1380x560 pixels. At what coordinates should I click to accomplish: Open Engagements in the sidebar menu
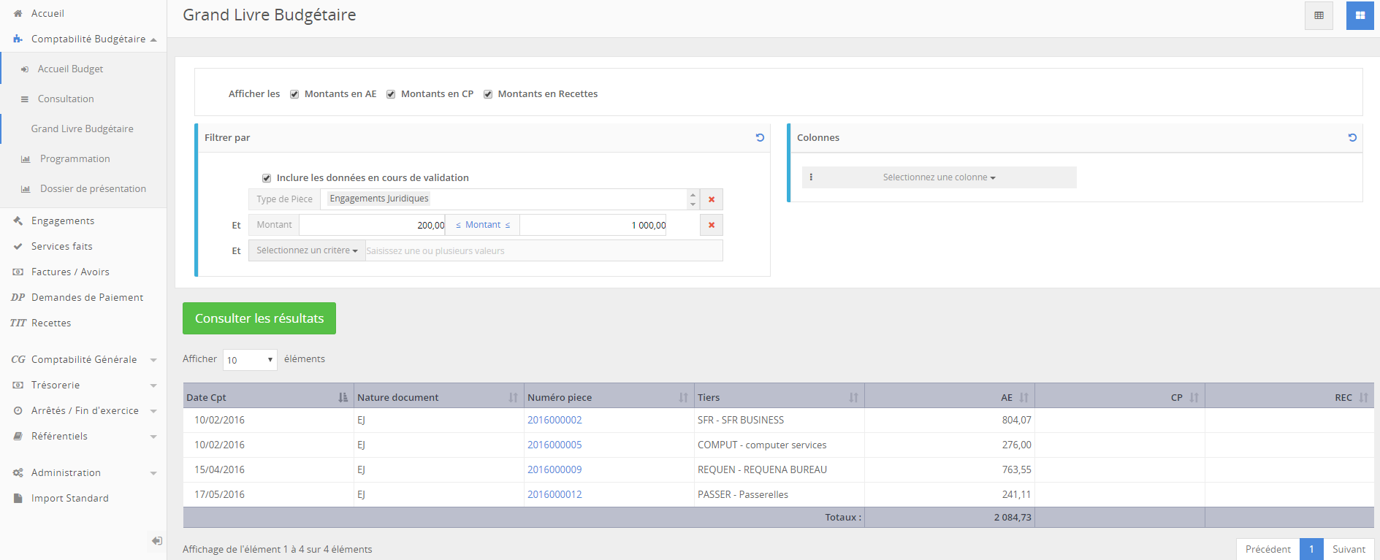(x=63, y=220)
